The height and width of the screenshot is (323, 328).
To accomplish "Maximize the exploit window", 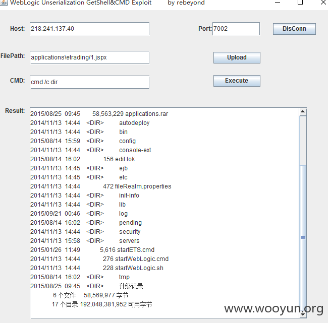I will [x=300, y=3].
